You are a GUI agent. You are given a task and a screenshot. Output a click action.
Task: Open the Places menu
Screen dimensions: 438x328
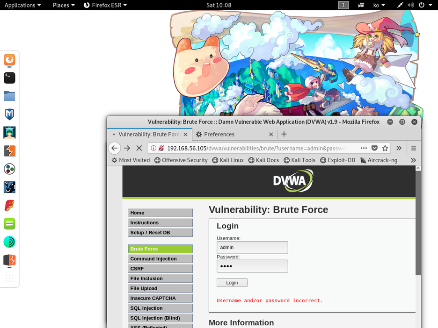[64, 5]
